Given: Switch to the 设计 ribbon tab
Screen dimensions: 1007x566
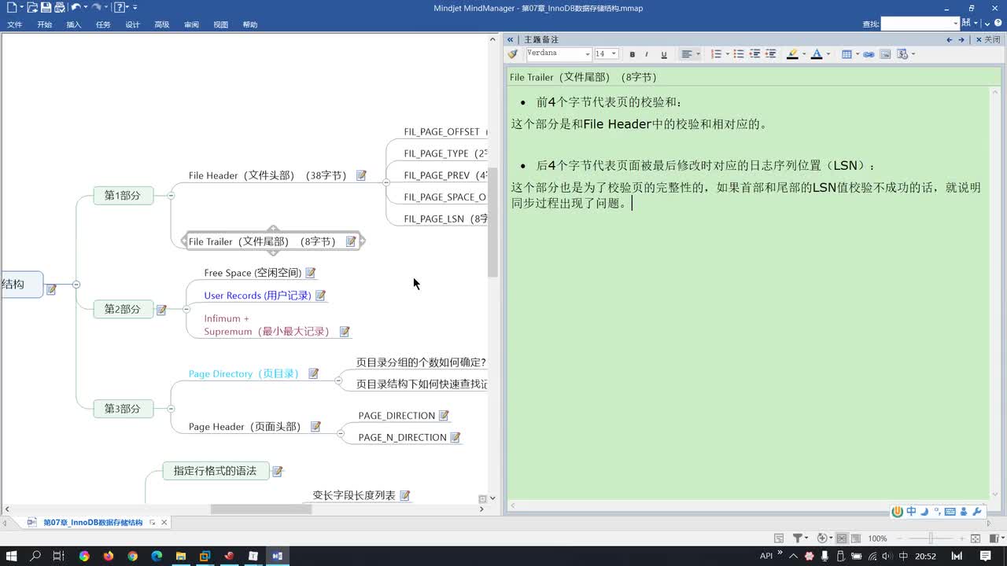Looking at the screenshot, I should (x=132, y=24).
